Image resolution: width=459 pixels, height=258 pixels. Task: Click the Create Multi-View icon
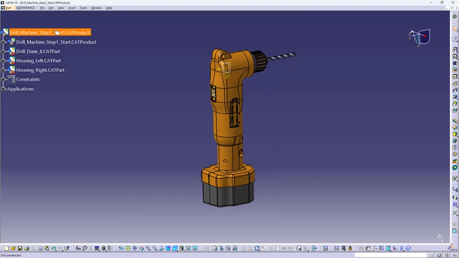[168, 248]
